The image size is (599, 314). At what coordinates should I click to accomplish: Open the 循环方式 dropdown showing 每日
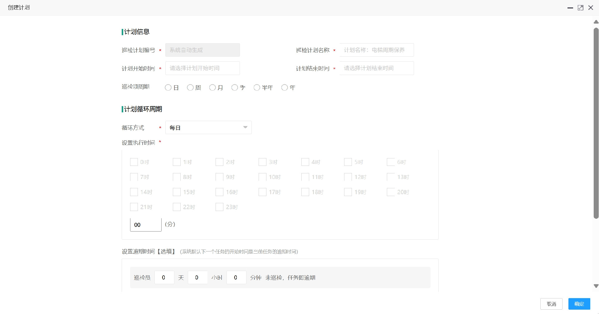(208, 128)
